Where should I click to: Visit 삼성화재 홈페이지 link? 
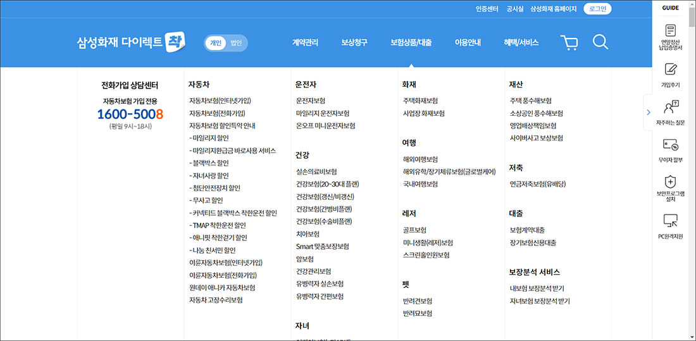(553, 9)
